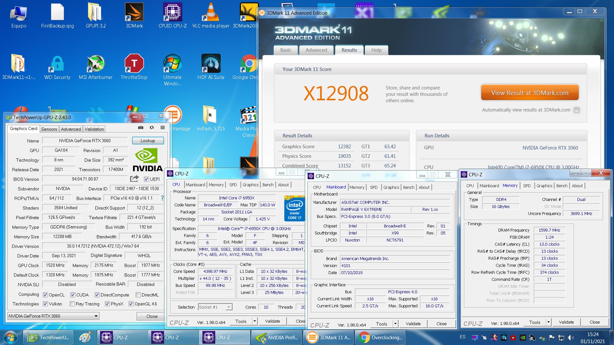Image resolution: width=614 pixels, height=345 pixels.
Task: Open the Basic tab in 3DMark 11
Action: (286, 50)
